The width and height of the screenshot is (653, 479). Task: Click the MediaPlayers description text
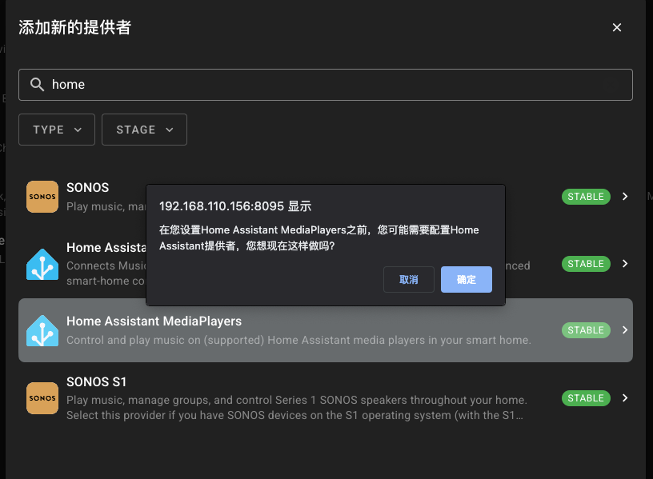(x=298, y=340)
